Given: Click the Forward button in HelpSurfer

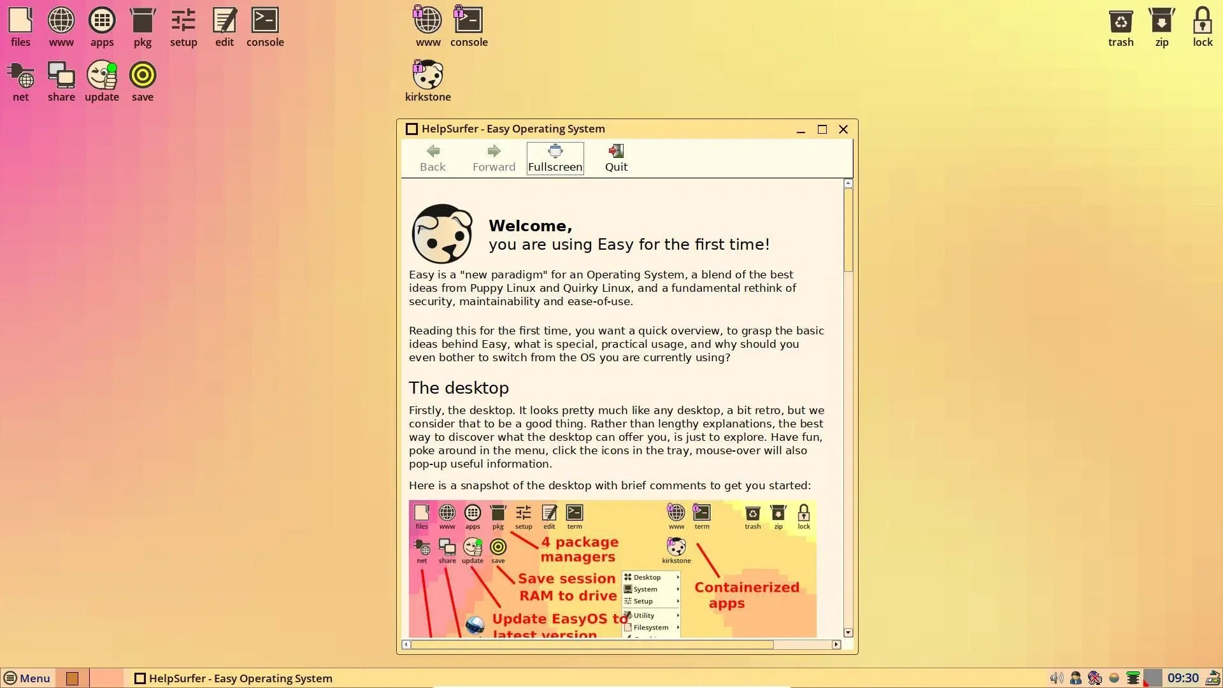Looking at the screenshot, I should 494,158.
